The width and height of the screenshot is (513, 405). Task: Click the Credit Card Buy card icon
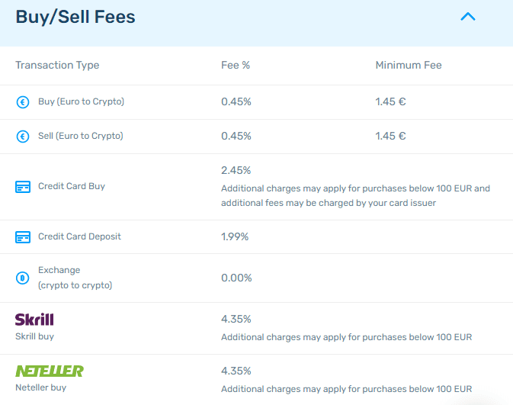tap(23, 187)
